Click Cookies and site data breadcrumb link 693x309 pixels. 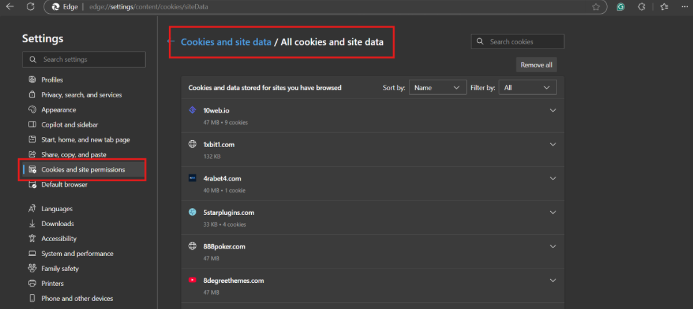coord(226,42)
